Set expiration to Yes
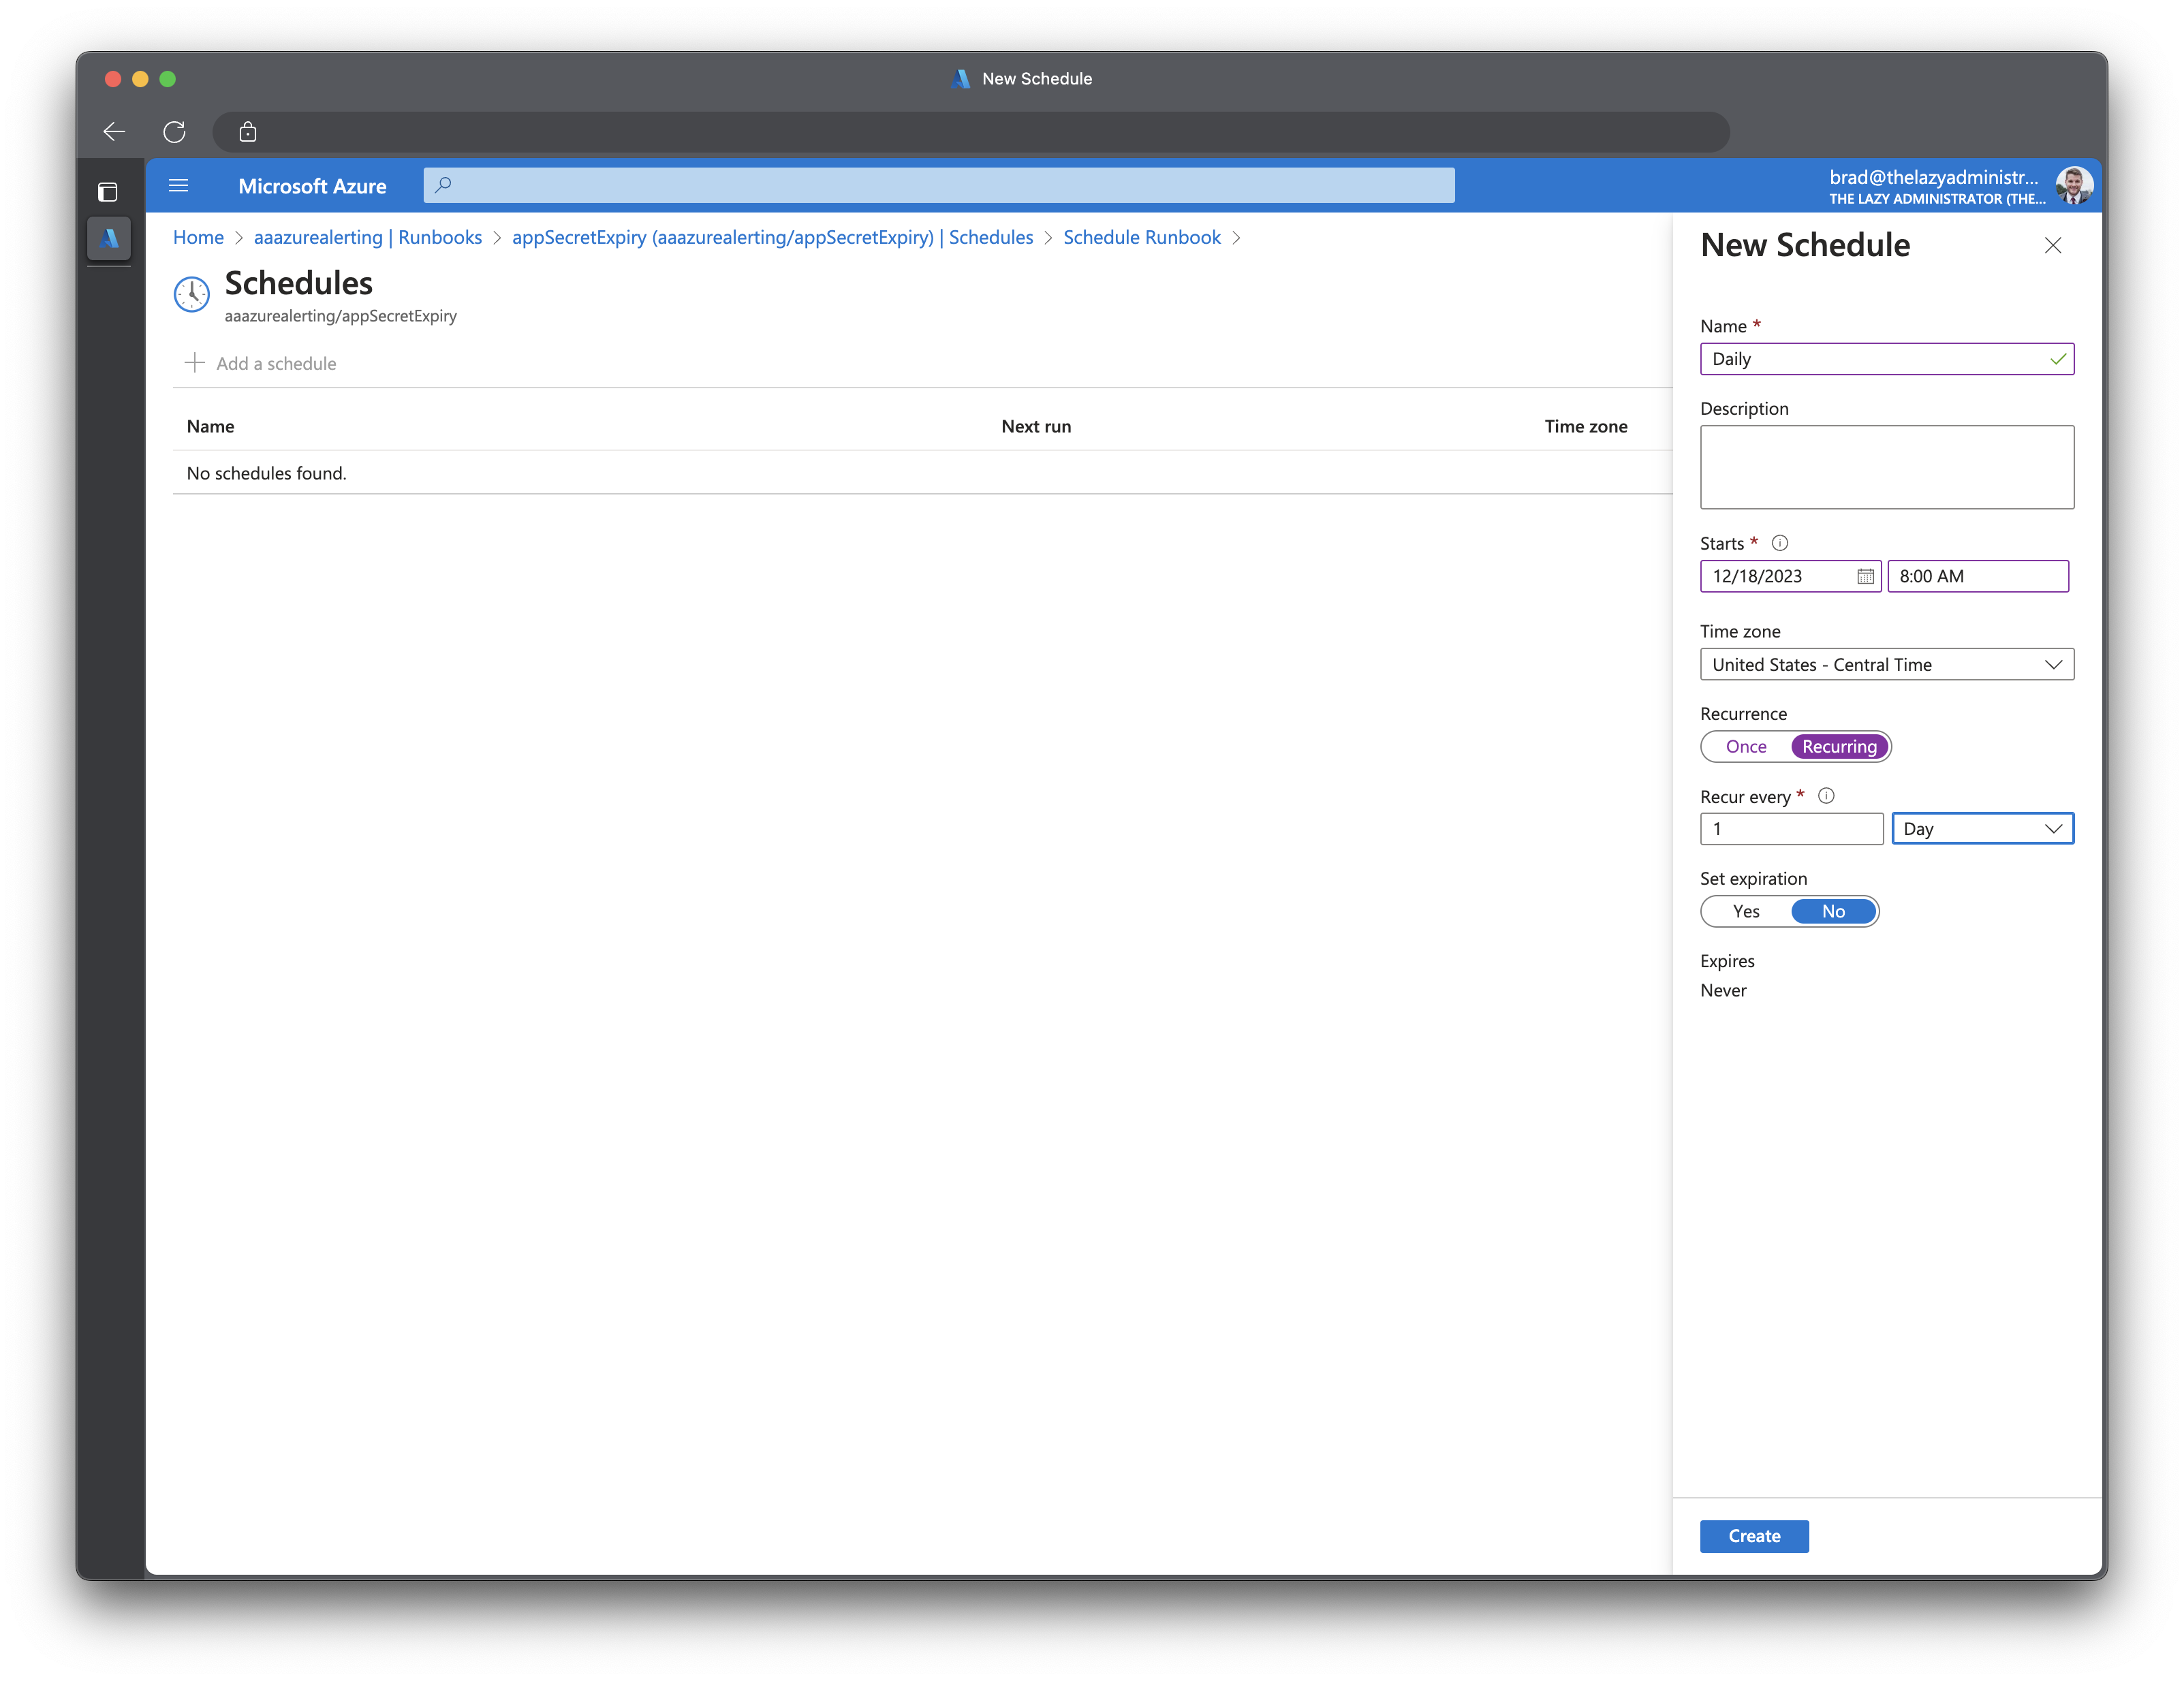The height and width of the screenshot is (1681, 2184). [x=1746, y=911]
